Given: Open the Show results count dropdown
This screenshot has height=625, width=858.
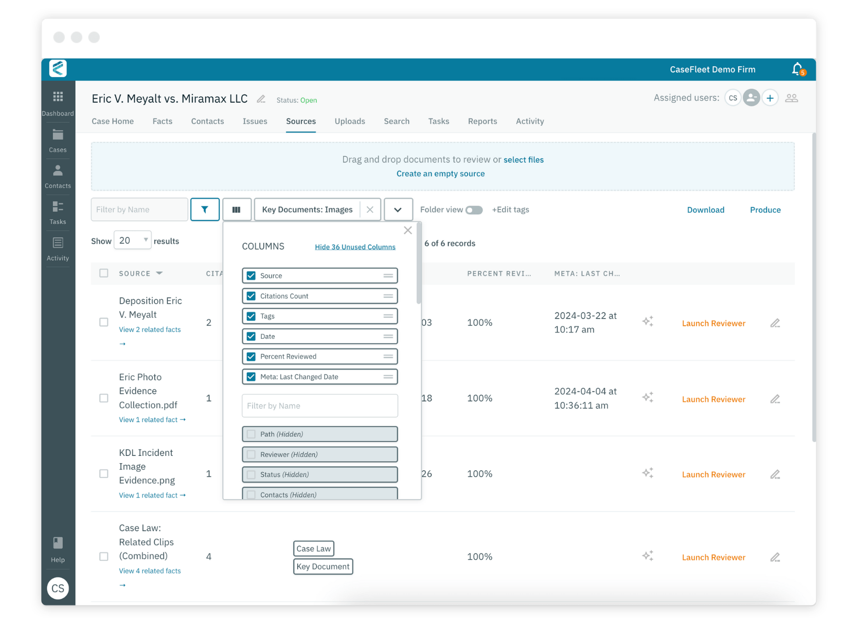Looking at the screenshot, I should (132, 240).
